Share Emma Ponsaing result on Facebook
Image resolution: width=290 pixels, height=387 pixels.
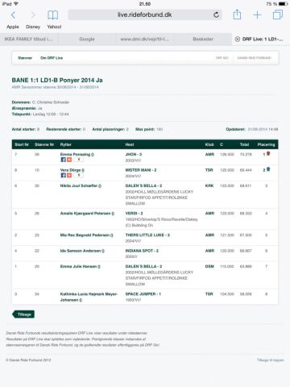coord(63,160)
